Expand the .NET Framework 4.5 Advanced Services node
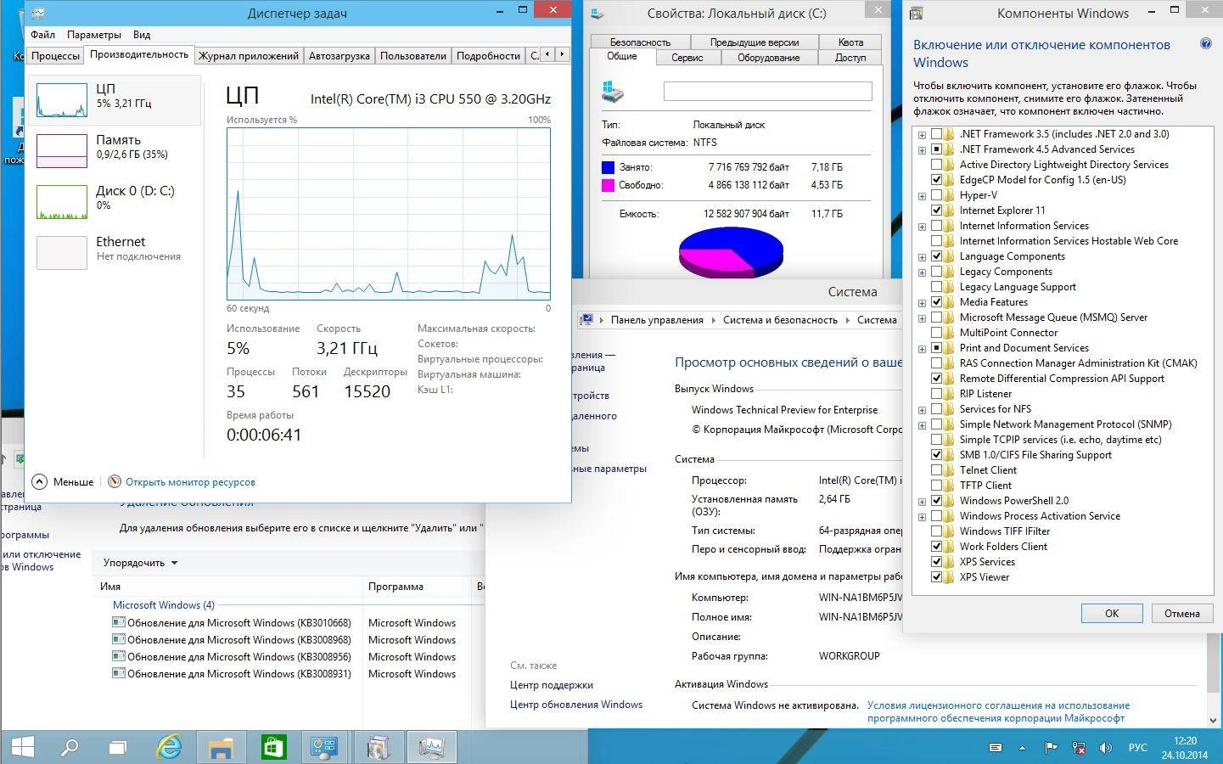 (922, 149)
